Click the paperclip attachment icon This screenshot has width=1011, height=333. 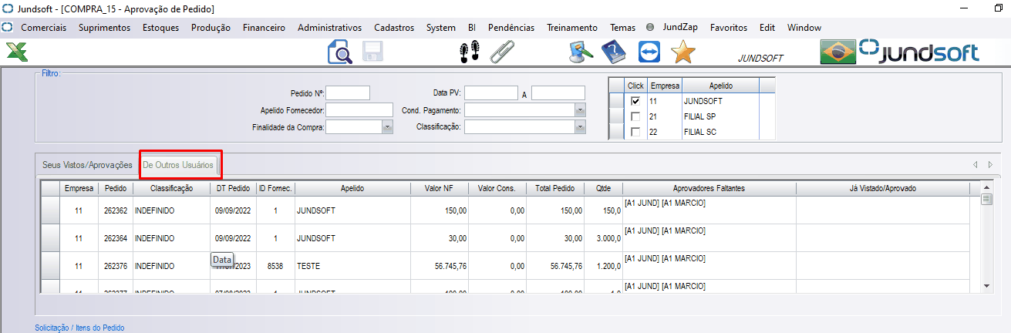tap(502, 52)
